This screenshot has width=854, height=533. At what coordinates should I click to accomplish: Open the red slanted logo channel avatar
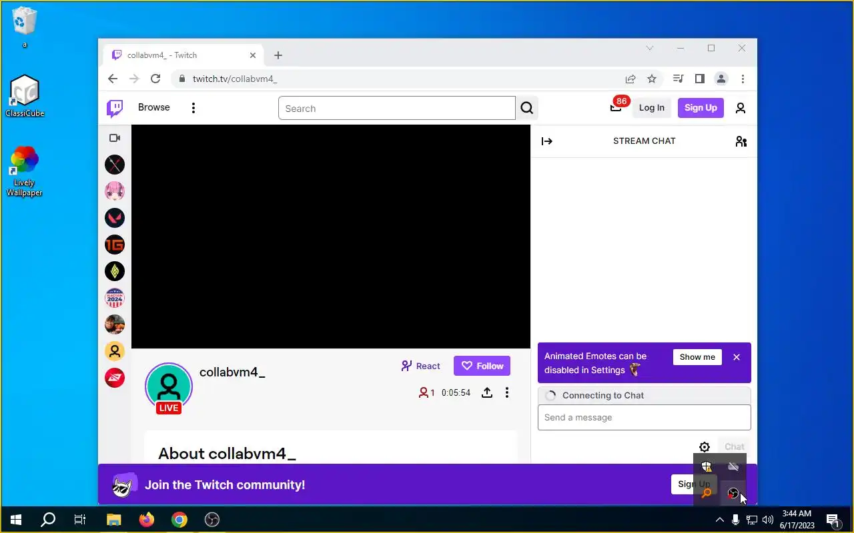(115, 378)
